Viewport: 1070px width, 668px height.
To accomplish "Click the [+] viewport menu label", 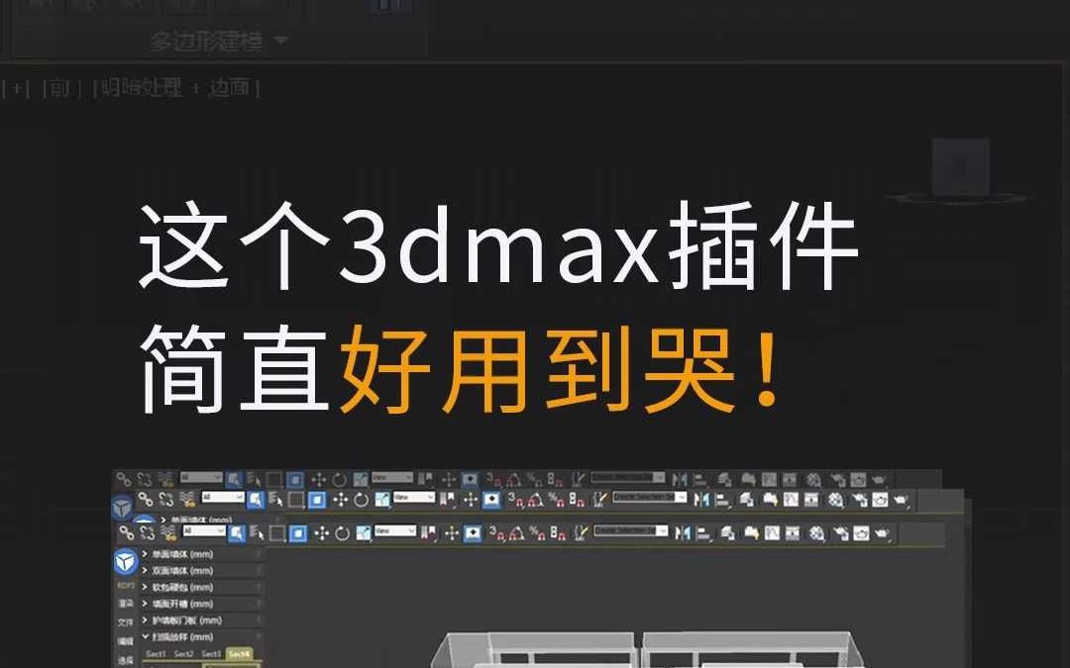I will [16, 89].
